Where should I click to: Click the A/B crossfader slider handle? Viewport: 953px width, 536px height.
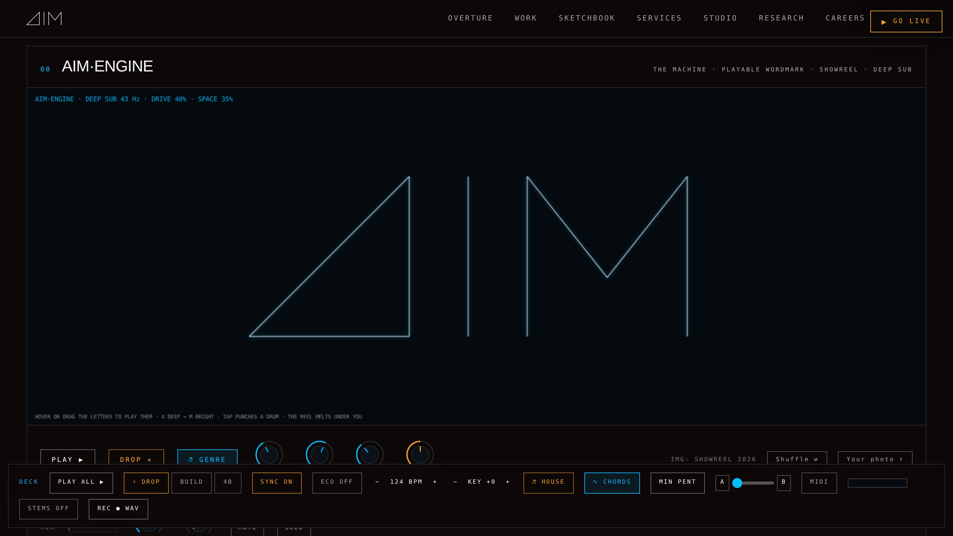(x=737, y=483)
